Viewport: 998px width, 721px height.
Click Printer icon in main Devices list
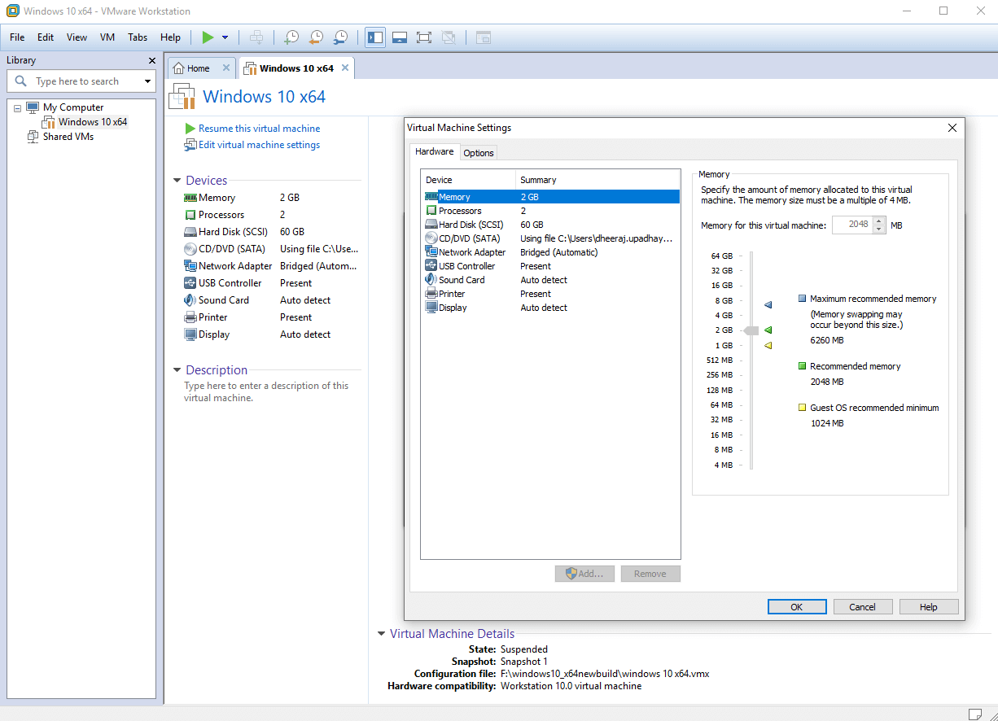pyautogui.click(x=190, y=317)
